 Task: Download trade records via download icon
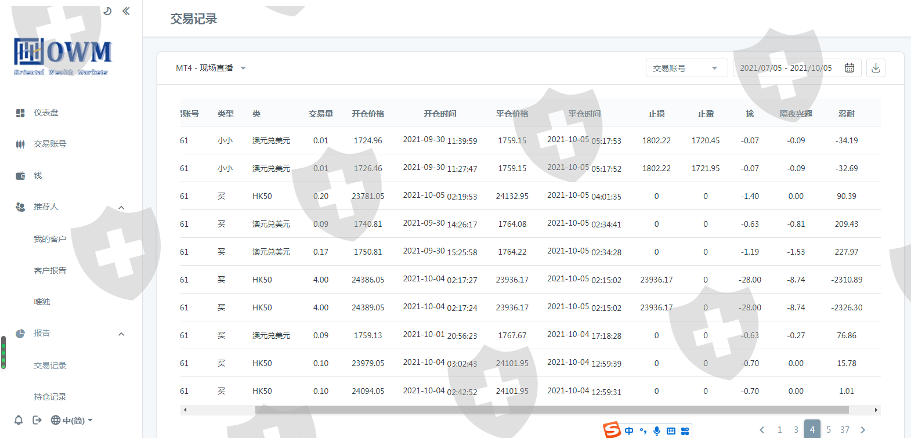pyautogui.click(x=876, y=68)
